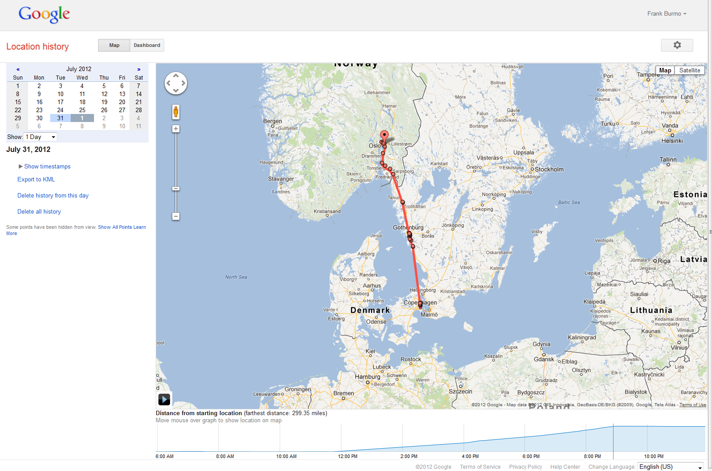Click Delete history from this day

tap(53, 195)
